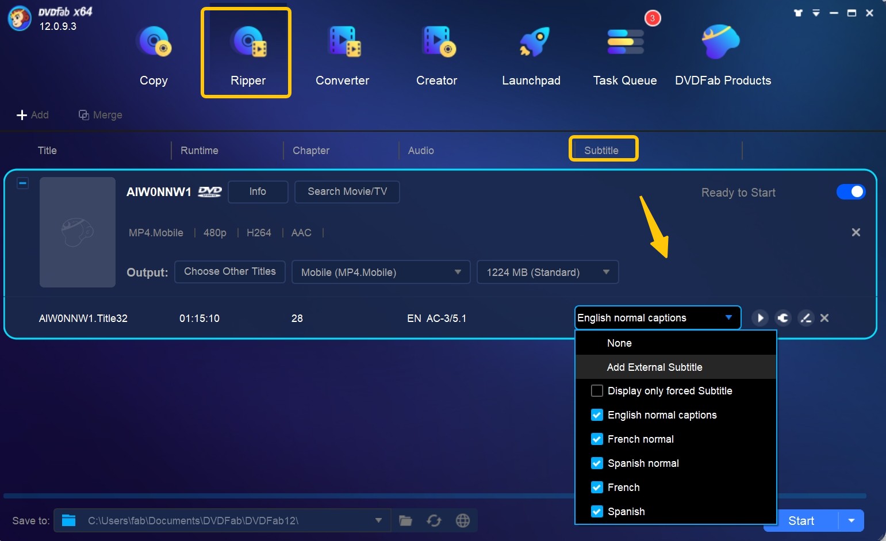Image resolution: width=886 pixels, height=541 pixels.
Task: Open advanced settings icon for Title32
Action: pyautogui.click(x=783, y=318)
